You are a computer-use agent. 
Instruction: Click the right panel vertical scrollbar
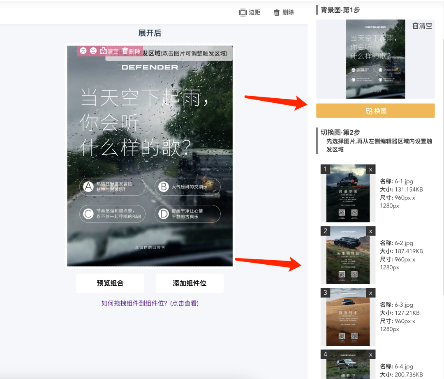443,167
